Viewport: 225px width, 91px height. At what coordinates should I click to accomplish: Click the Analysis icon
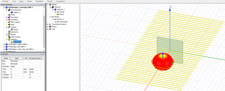click(x=9, y=27)
